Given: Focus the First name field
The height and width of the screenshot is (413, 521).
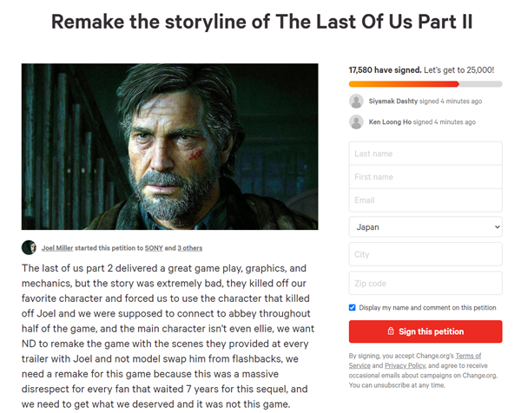Looking at the screenshot, I should pos(425,177).
